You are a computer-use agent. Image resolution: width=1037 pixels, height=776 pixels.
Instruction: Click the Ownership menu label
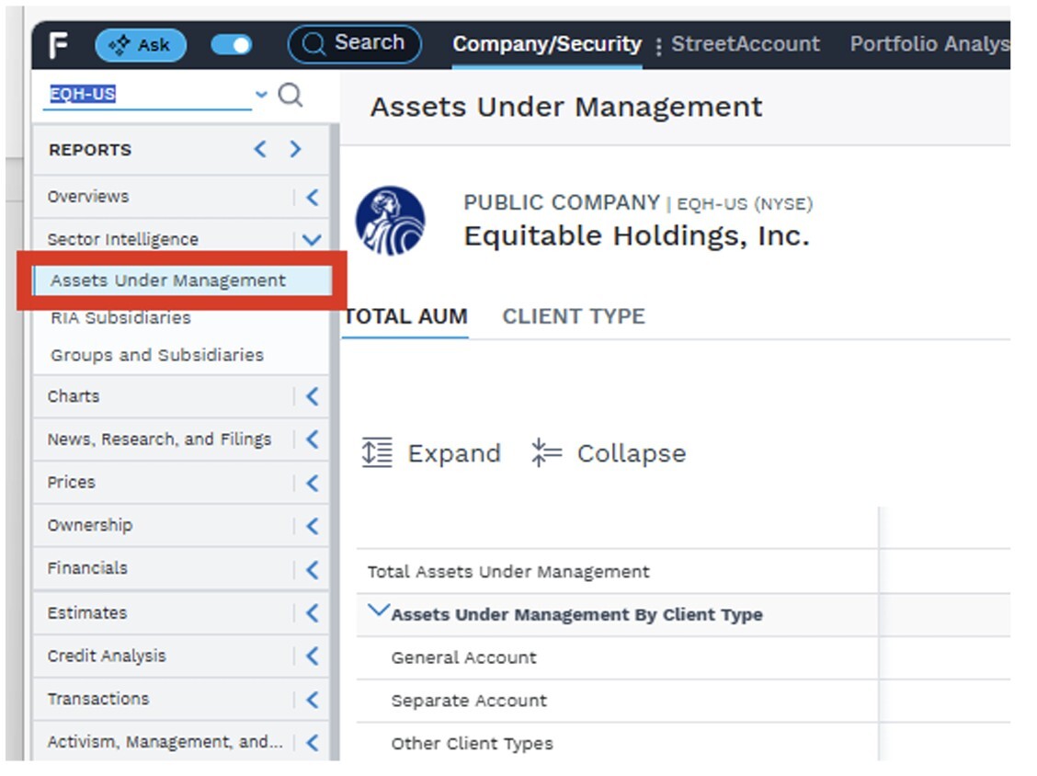tap(89, 525)
